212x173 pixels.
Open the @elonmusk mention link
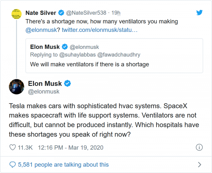pos(43,30)
